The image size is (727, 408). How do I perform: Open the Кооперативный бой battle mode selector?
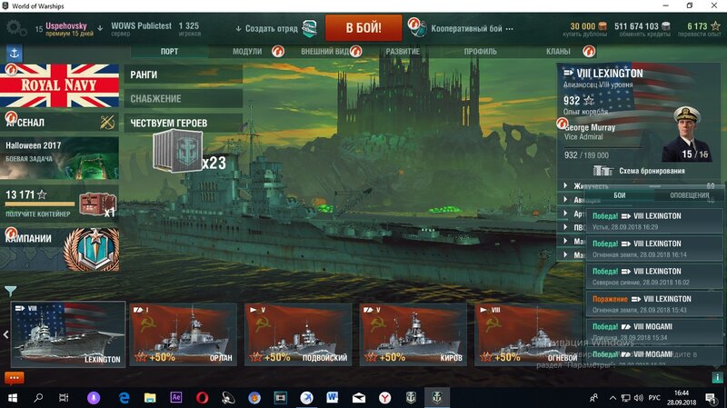click(472, 29)
